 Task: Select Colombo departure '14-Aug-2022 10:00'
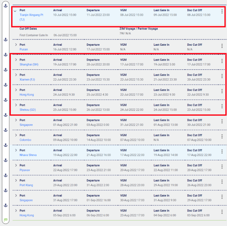pos(98,140)
